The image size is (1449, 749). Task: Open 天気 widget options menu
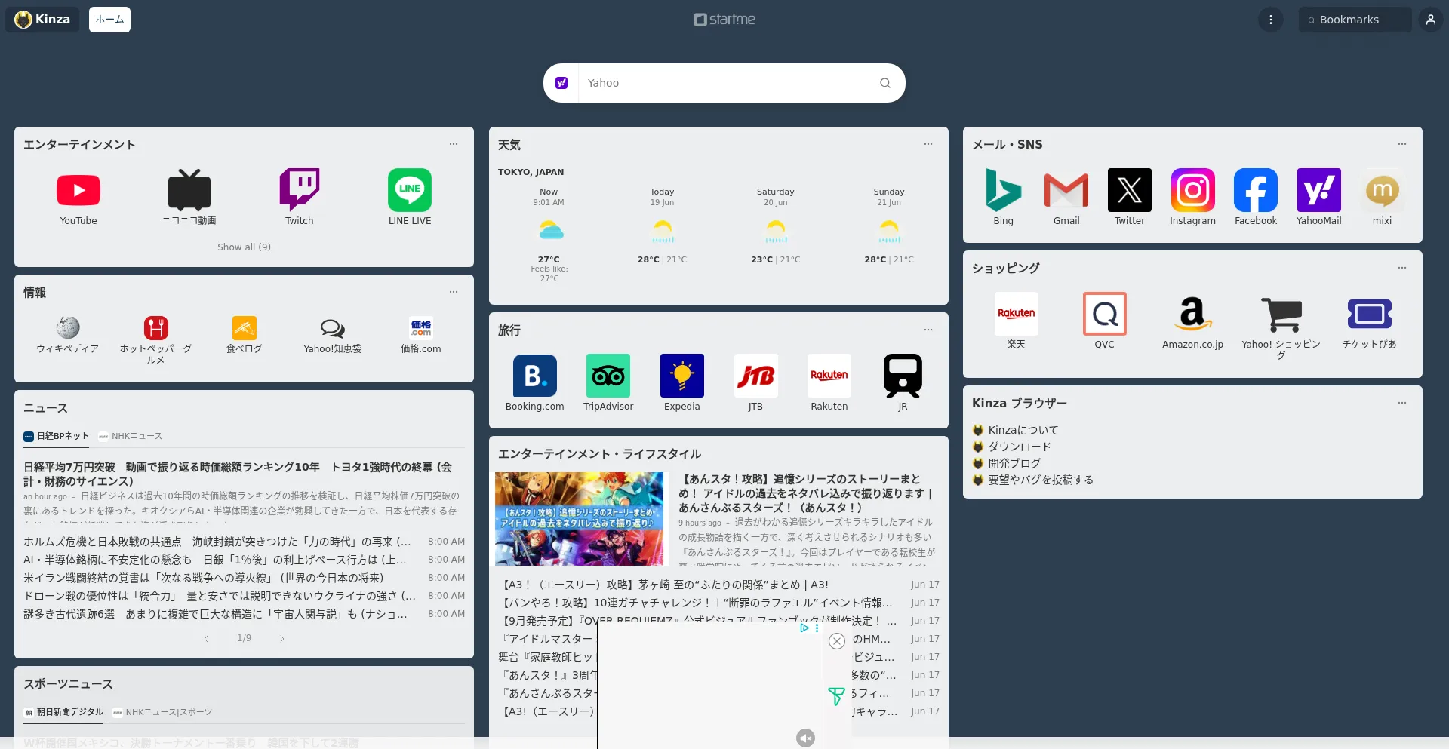(x=928, y=144)
